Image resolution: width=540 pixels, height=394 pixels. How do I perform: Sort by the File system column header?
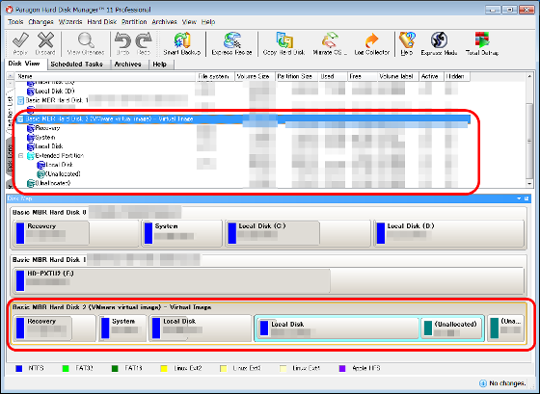(215, 76)
